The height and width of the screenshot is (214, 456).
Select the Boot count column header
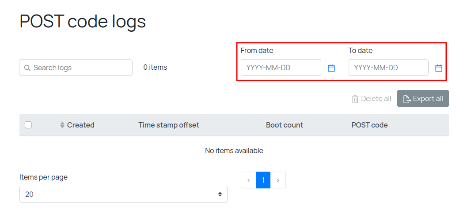[x=285, y=125]
